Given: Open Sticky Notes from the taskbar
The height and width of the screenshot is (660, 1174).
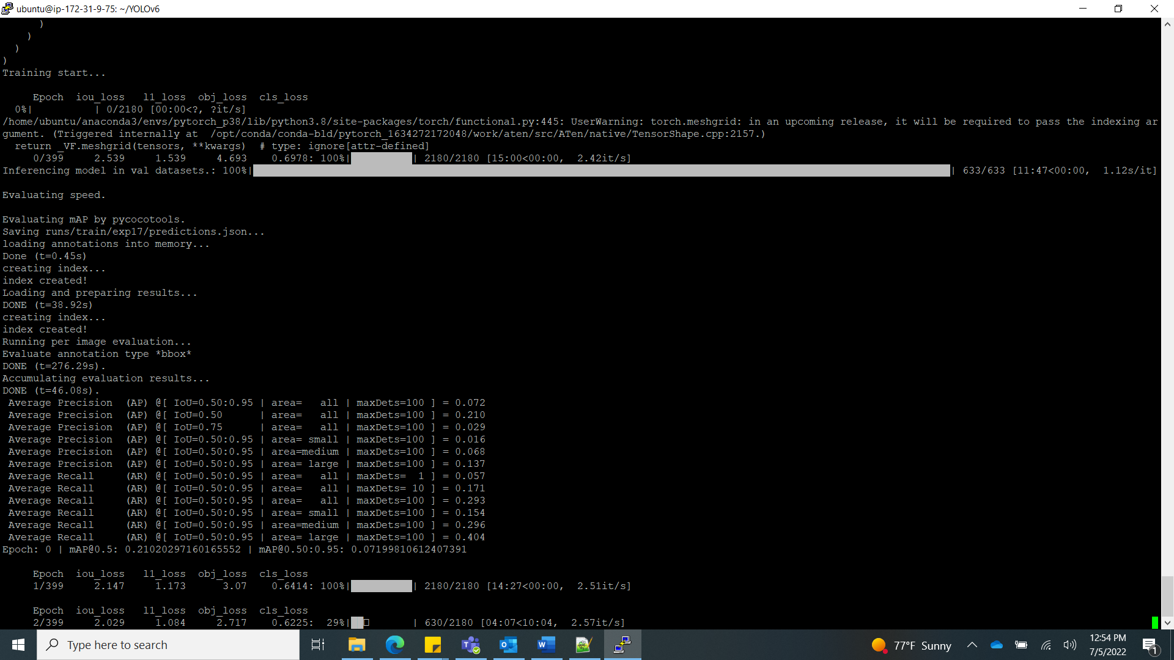Looking at the screenshot, I should click(433, 645).
